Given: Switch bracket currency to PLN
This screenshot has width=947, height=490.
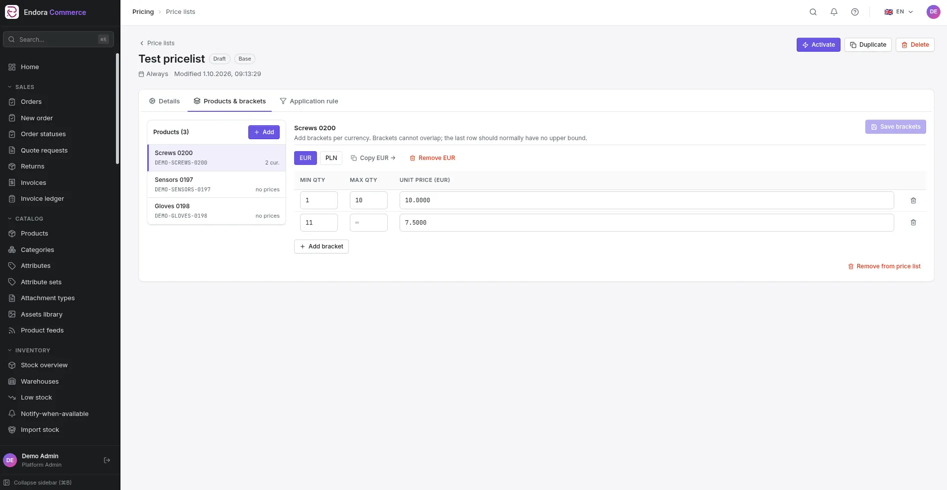Looking at the screenshot, I should click(x=331, y=158).
